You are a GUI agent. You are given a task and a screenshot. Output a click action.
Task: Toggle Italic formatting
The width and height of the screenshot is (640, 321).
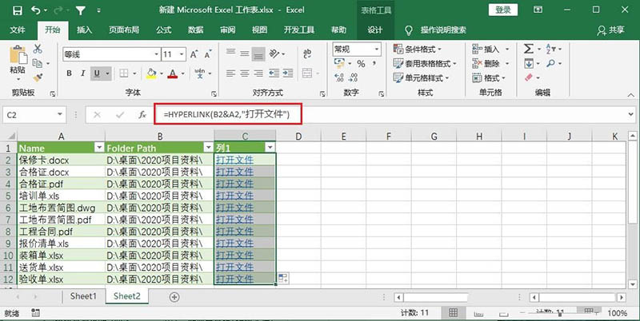coord(84,73)
